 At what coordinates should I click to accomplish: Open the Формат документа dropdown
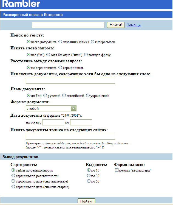(51, 108)
